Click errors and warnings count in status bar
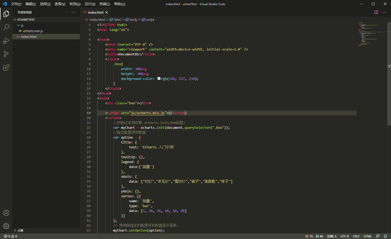 pyautogui.click(x=11, y=236)
